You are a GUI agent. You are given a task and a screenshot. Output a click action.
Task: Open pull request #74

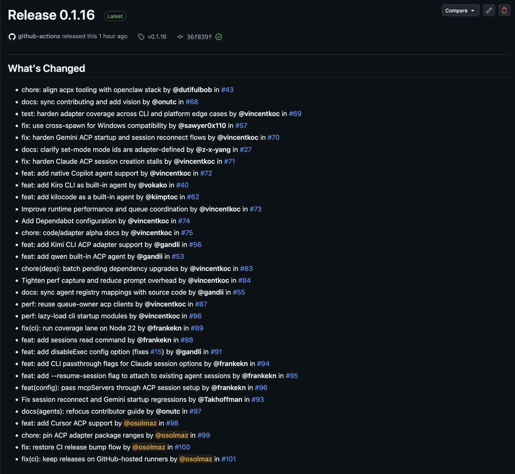[184, 221]
